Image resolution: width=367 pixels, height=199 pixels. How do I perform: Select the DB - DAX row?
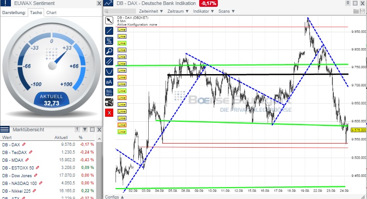(x=48, y=144)
